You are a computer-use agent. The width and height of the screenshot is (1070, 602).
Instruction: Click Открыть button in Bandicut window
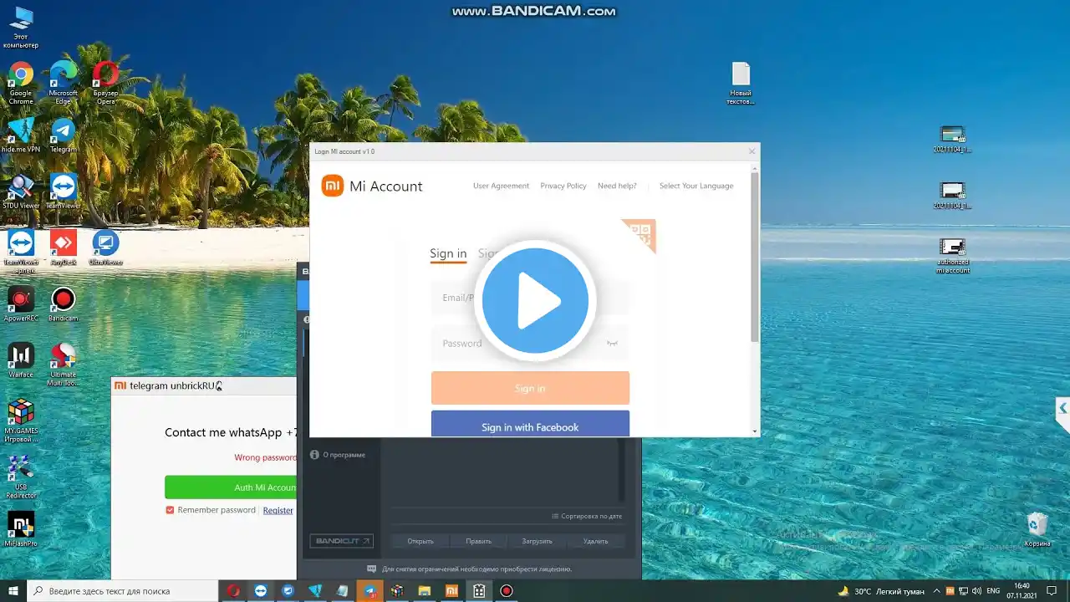pyautogui.click(x=420, y=541)
